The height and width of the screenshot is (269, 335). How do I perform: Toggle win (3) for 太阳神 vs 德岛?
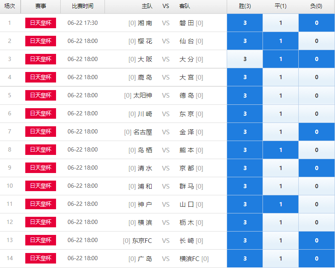[x=245, y=96]
